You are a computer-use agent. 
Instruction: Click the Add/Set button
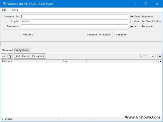coord(28,35)
